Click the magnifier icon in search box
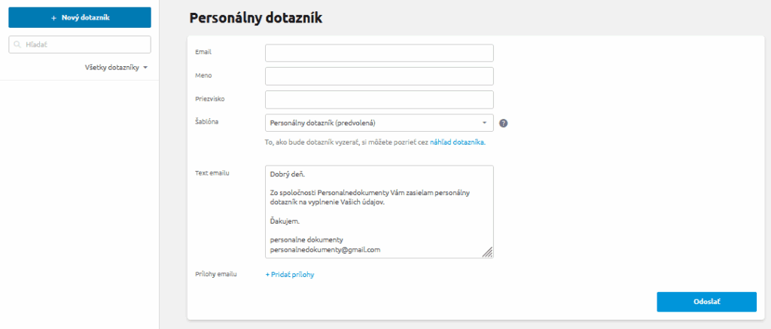771x329 pixels. click(x=17, y=45)
